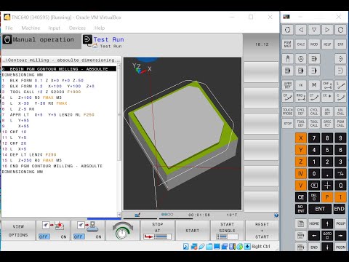This screenshot has height=262, width=349.
Task: Switch to the Test Run mode tab
Action: pyautogui.click(x=108, y=39)
